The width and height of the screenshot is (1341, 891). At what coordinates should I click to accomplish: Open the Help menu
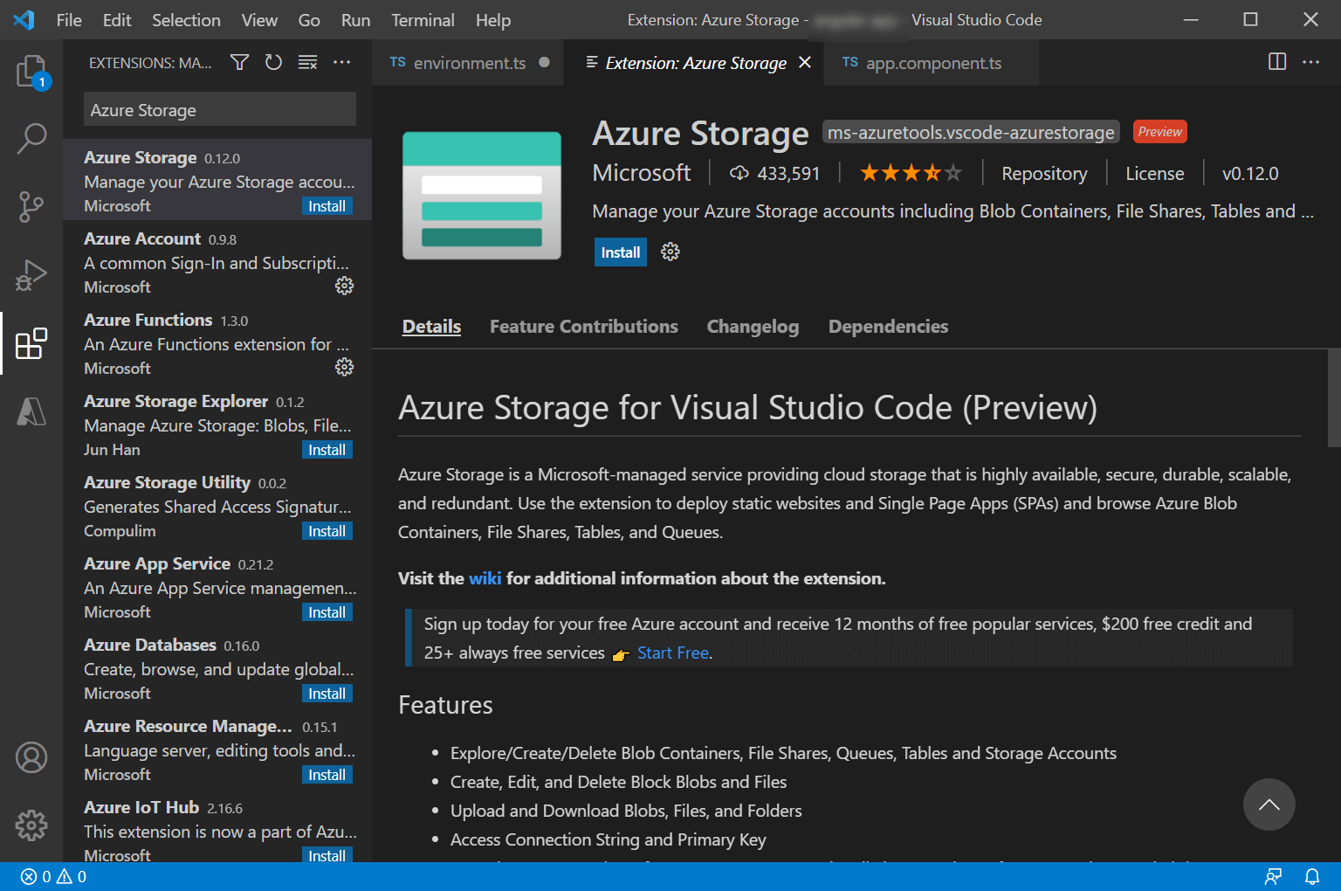coord(493,19)
